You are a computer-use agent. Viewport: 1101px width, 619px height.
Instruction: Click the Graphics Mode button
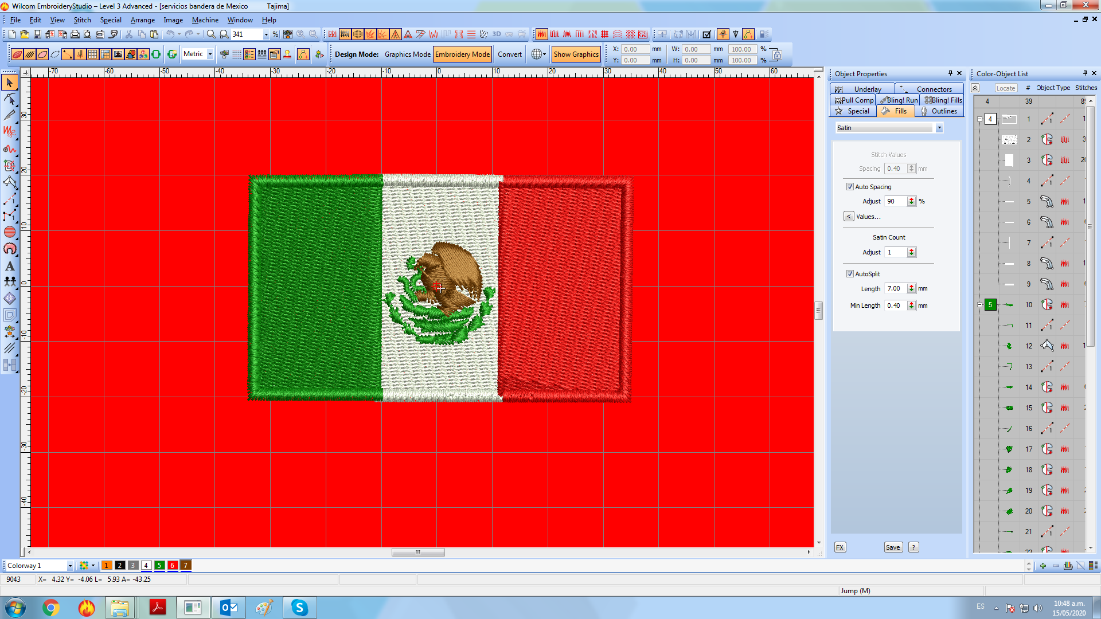point(407,54)
